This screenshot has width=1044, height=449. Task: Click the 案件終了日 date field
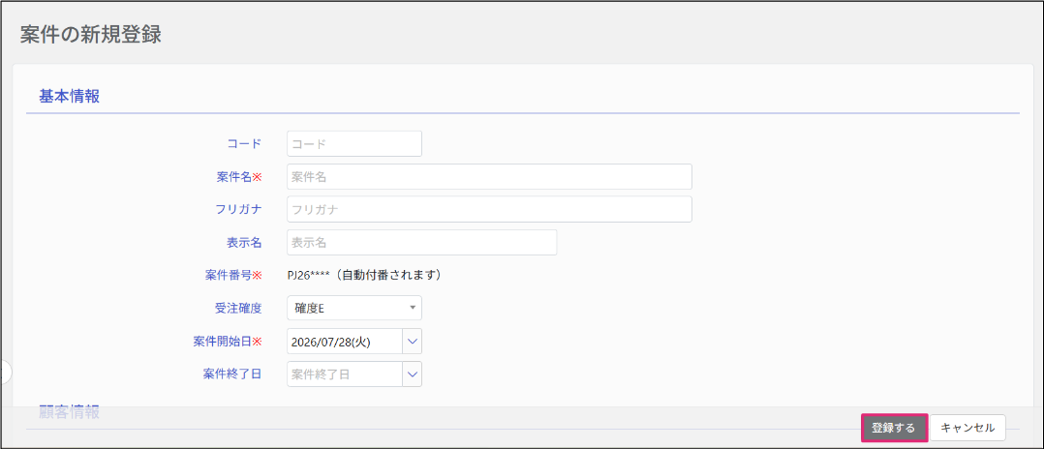click(x=345, y=374)
